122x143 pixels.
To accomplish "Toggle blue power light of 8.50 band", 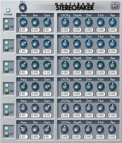I will pos(7,21).
